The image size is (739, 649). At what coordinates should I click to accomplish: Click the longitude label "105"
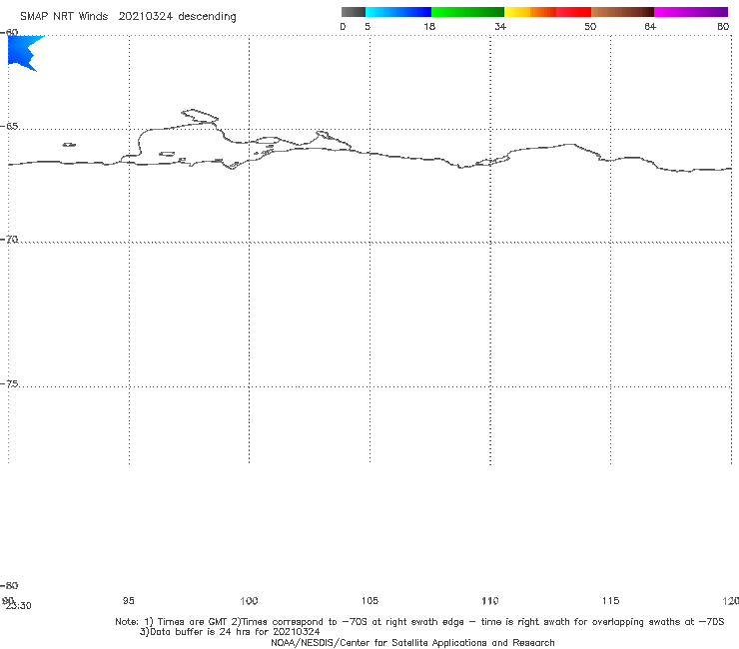coord(369,600)
